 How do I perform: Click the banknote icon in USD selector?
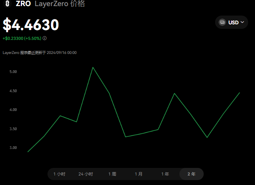222,22
